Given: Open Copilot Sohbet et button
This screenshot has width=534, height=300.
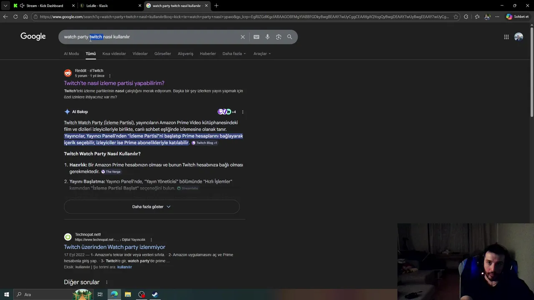Looking at the screenshot, I should click(x=517, y=17).
